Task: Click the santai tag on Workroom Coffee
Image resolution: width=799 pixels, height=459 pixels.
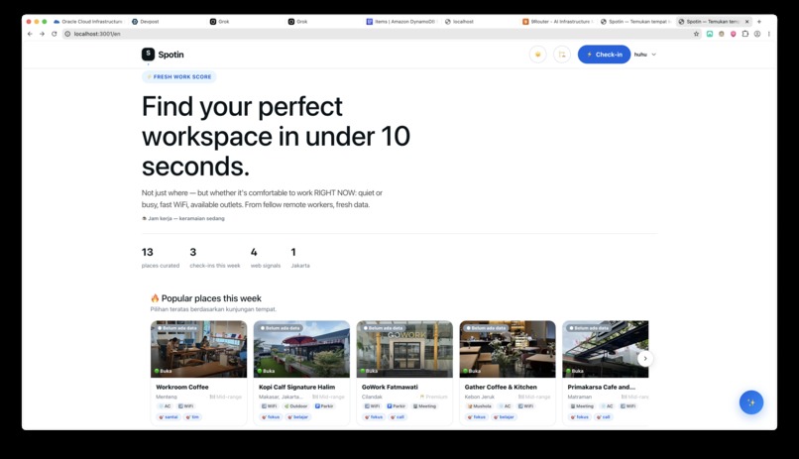Action: [x=169, y=416]
